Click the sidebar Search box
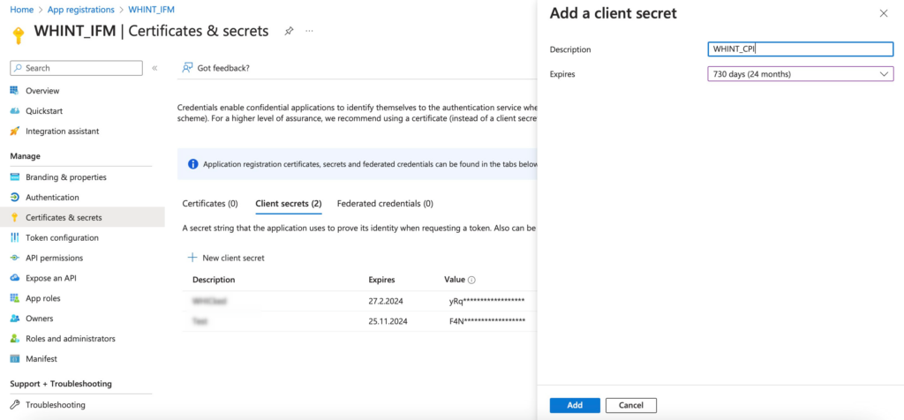The height and width of the screenshot is (420, 904). pos(76,68)
